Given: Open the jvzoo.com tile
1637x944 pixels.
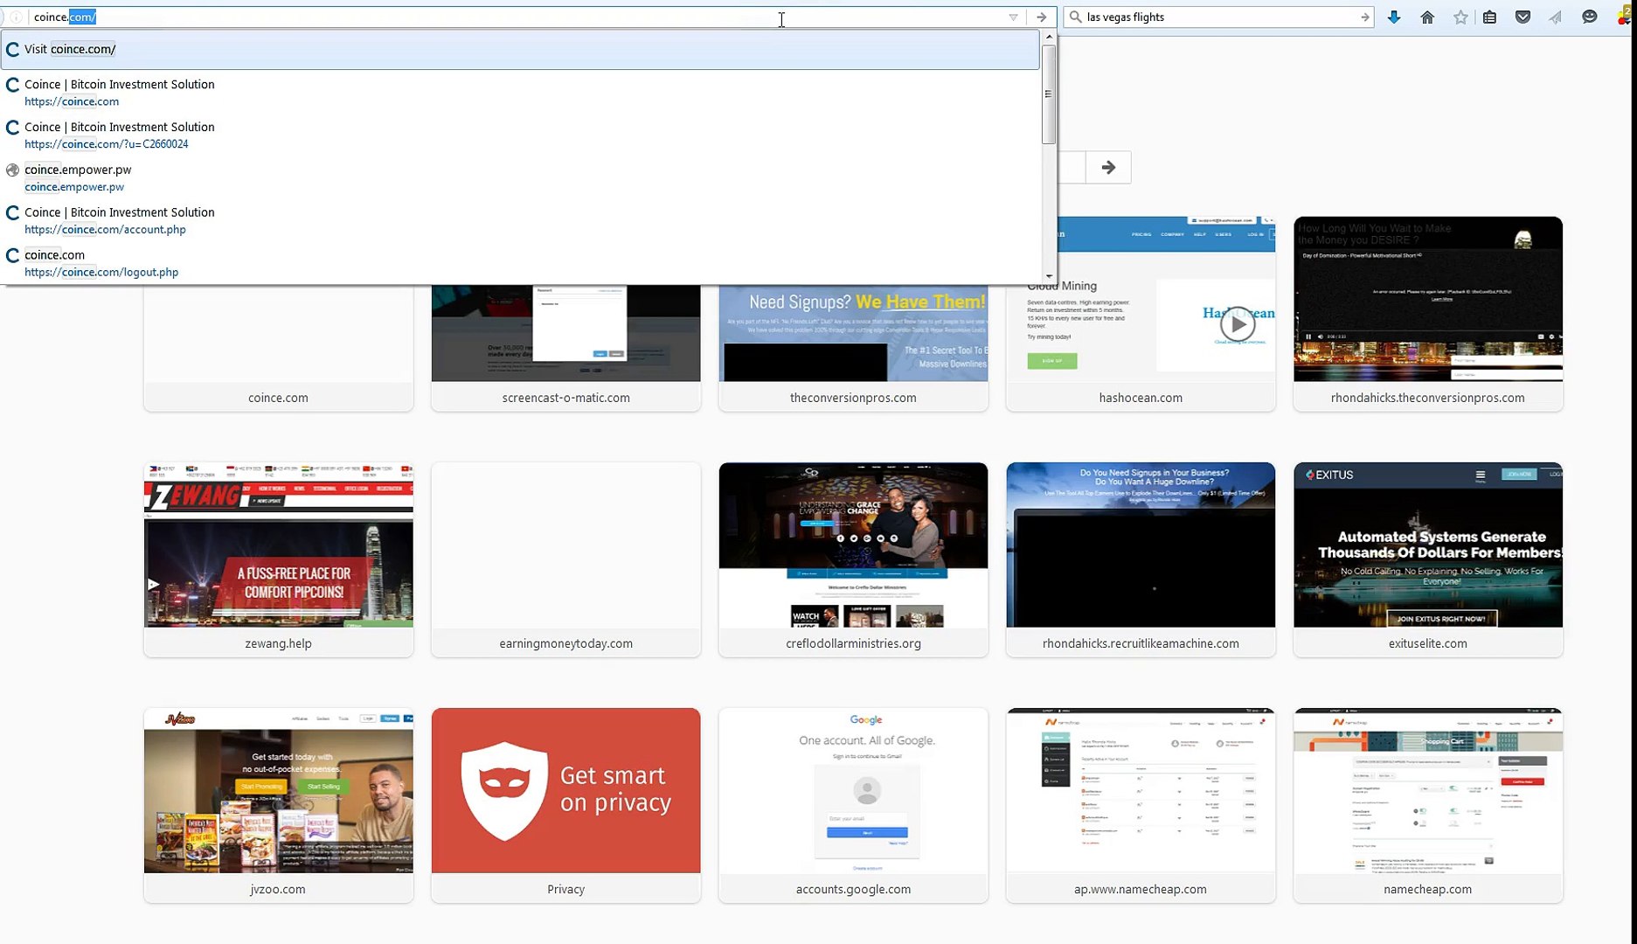Looking at the screenshot, I should pos(278,805).
